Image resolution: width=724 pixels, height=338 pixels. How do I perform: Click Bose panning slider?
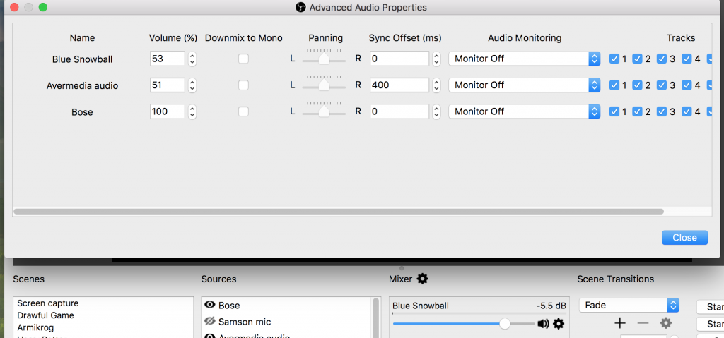coord(324,111)
